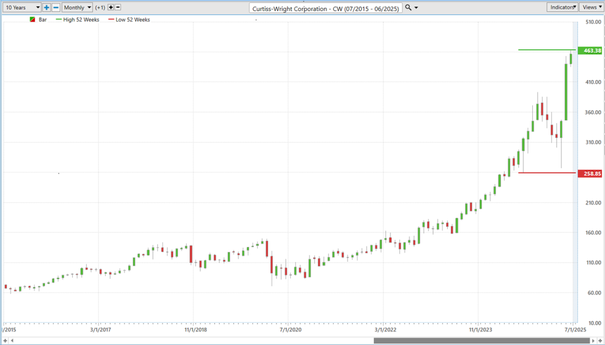The height and width of the screenshot is (345, 605).
Task: Open the Views dropdown menu
Action: (x=591, y=7)
